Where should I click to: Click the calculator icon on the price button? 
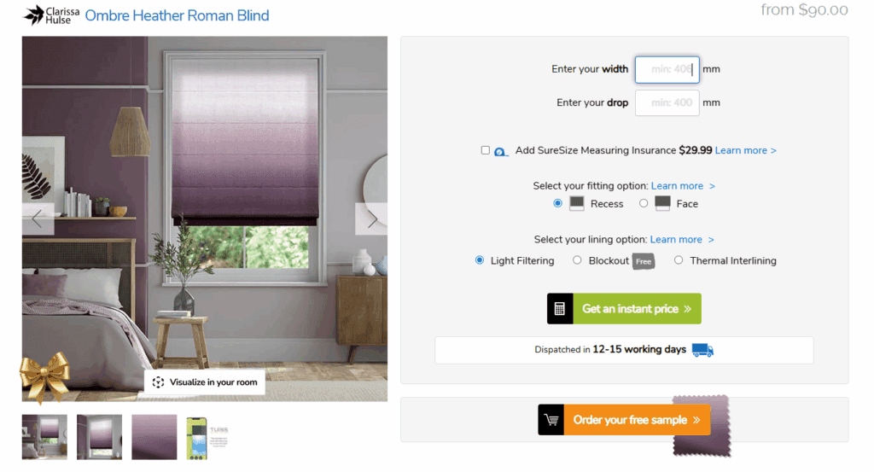point(560,309)
